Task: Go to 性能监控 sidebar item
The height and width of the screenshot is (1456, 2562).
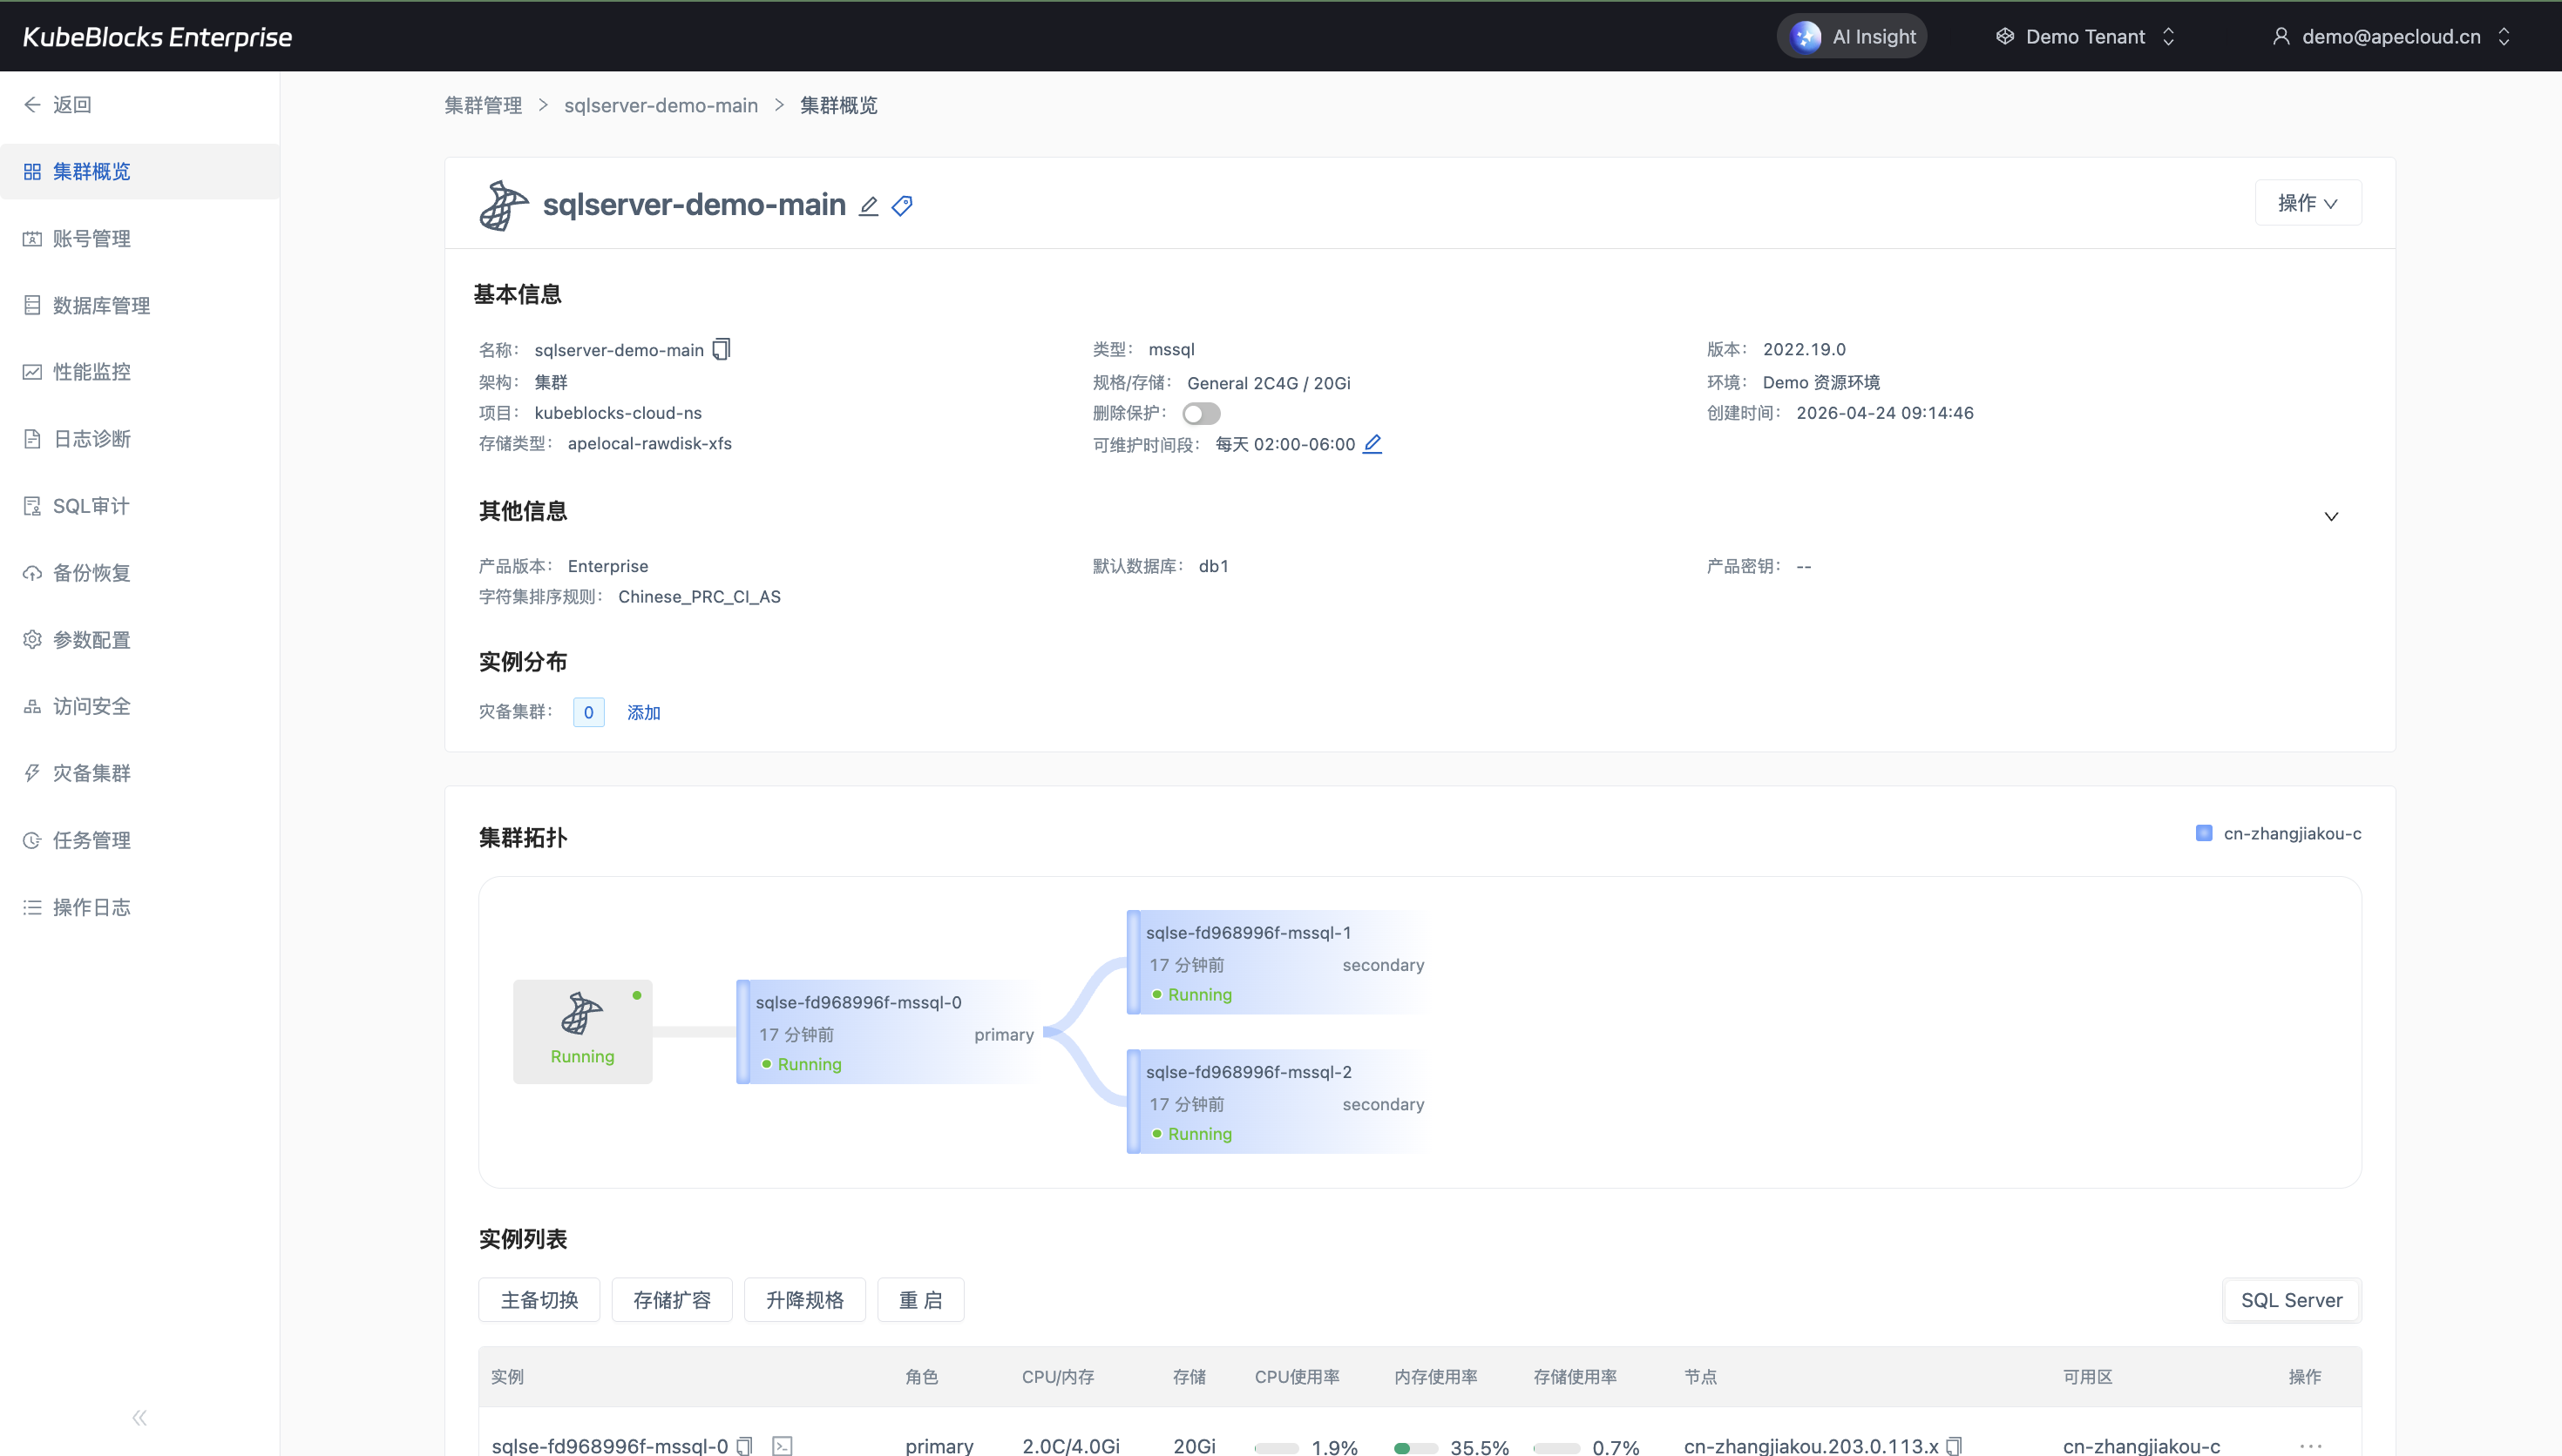Action: point(91,372)
